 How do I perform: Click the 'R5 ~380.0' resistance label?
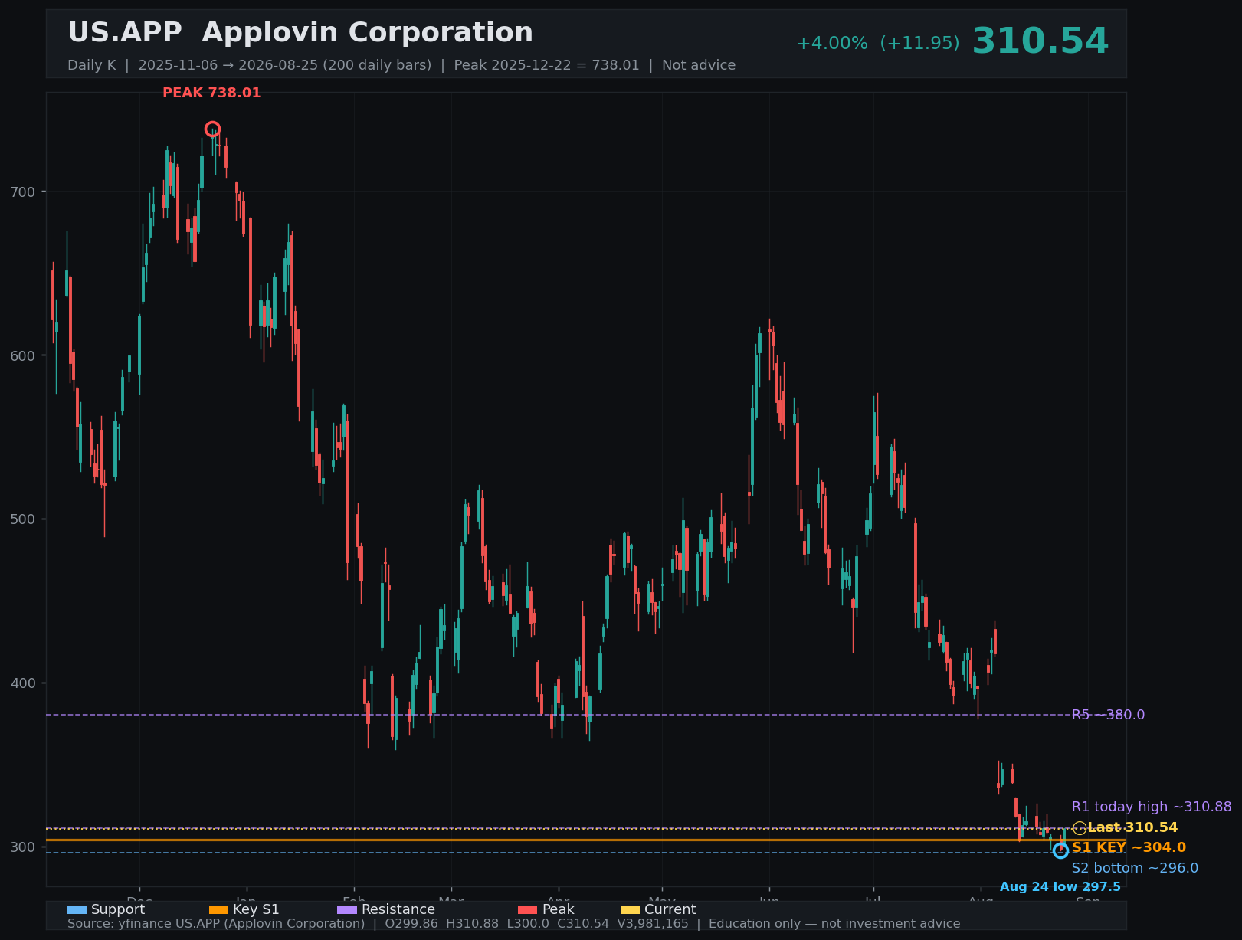click(1108, 715)
